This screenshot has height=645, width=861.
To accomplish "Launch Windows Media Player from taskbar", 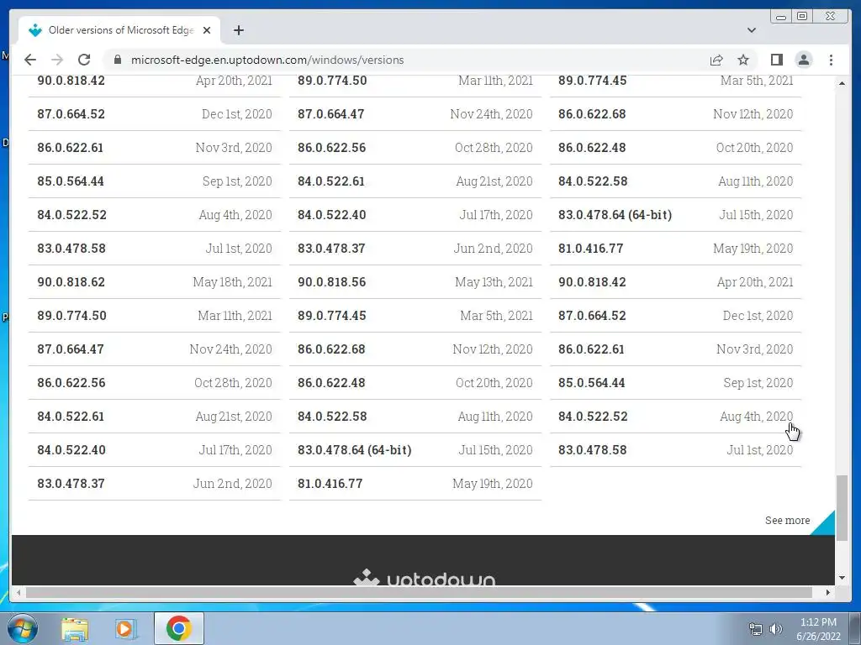I will pyautogui.click(x=126, y=629).
